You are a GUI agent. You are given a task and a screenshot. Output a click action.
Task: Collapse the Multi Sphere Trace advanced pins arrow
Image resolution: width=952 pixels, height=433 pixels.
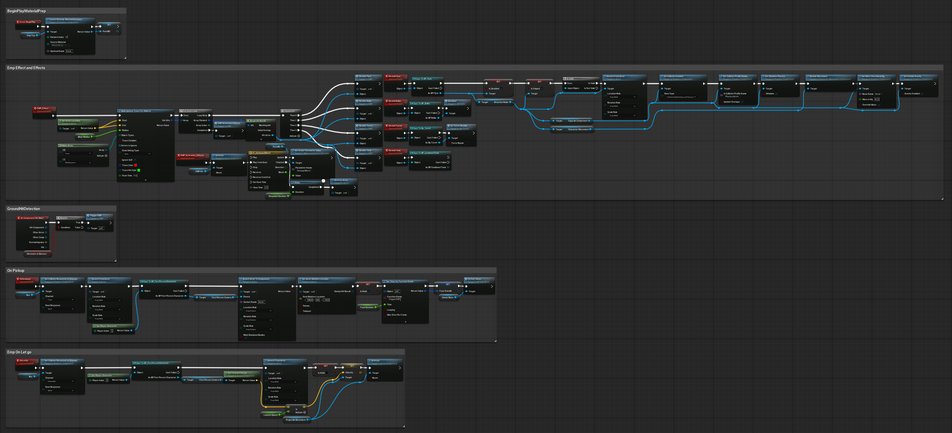coord(145,180)
